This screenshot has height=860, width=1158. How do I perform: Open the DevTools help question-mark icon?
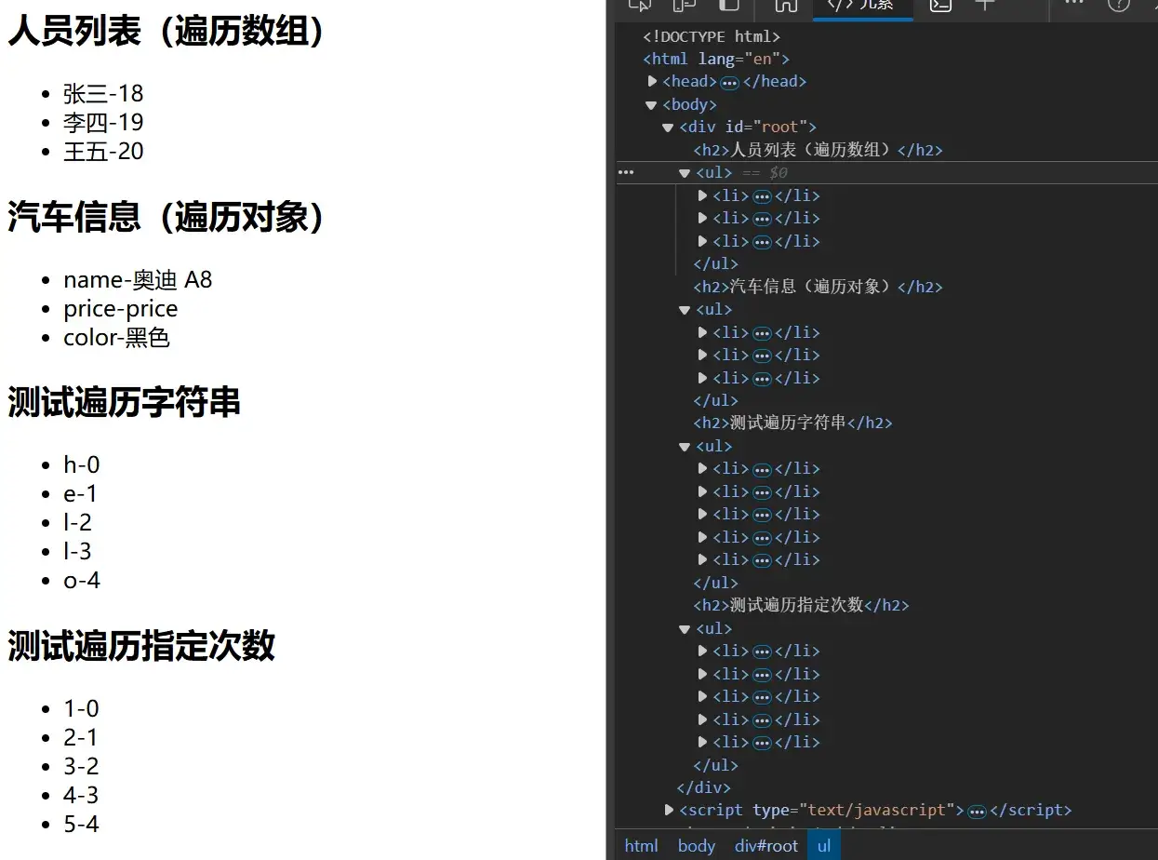click(1118, 5)
